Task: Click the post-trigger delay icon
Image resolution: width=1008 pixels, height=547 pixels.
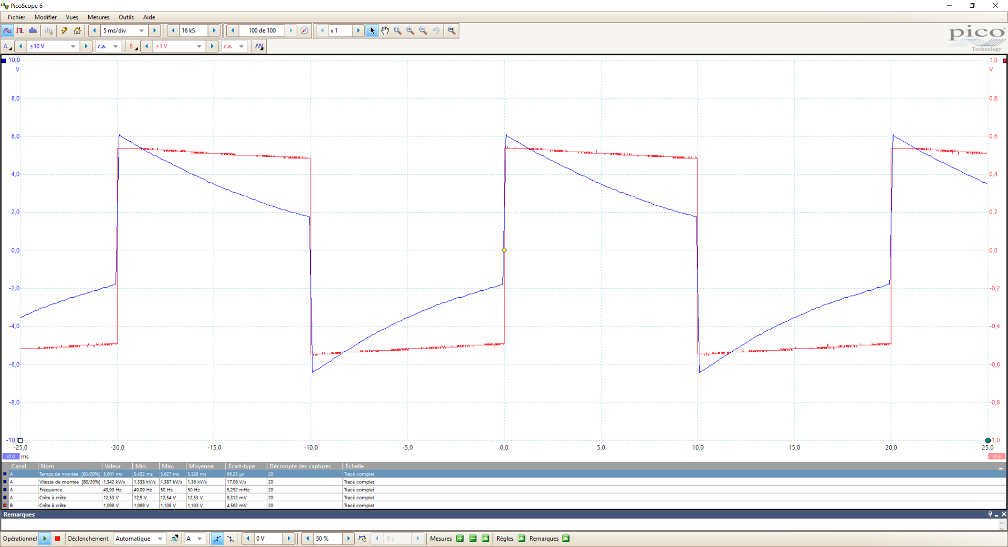Action: (x=362, y=539)
